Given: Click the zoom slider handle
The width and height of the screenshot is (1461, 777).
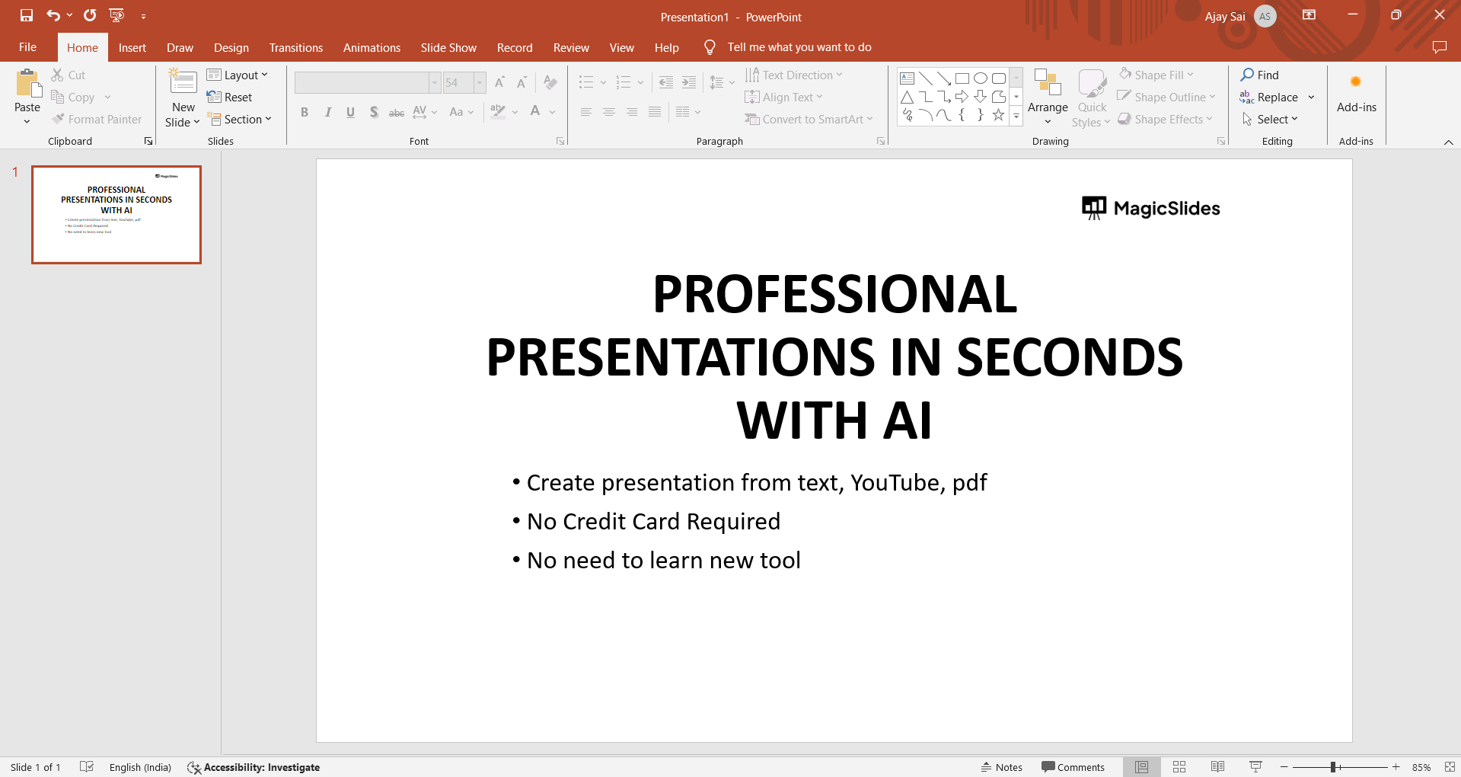Looking at the screenshot, I should [1333, 767].
